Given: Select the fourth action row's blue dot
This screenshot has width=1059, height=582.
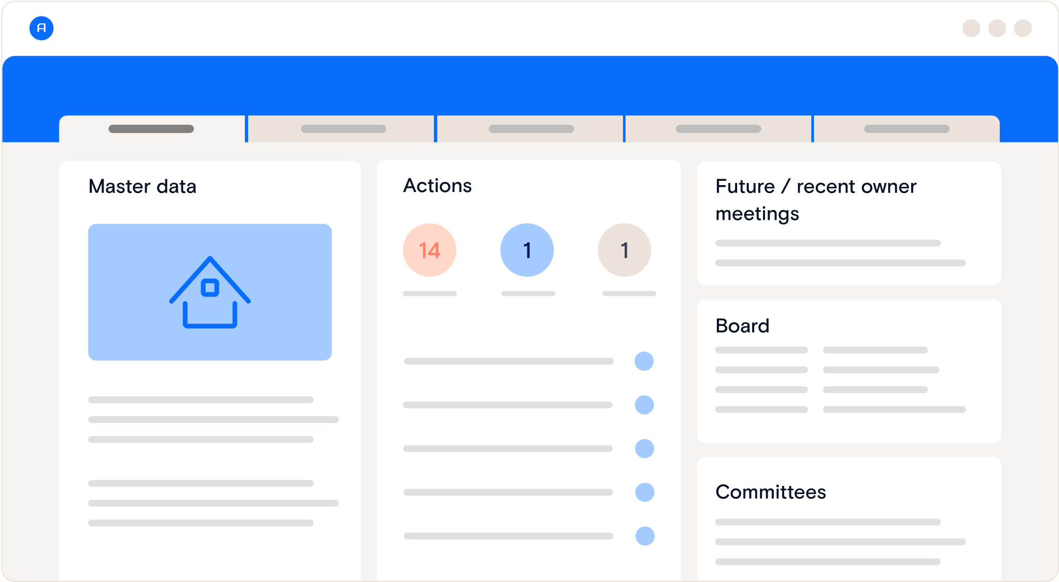Looking at the screenshot, I should (645, 492).
